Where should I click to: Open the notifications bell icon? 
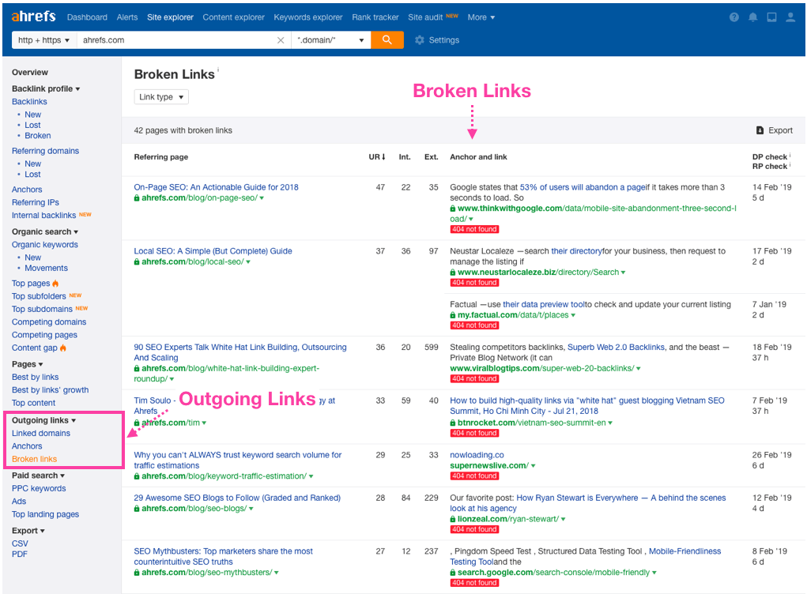tap(752, 17)
